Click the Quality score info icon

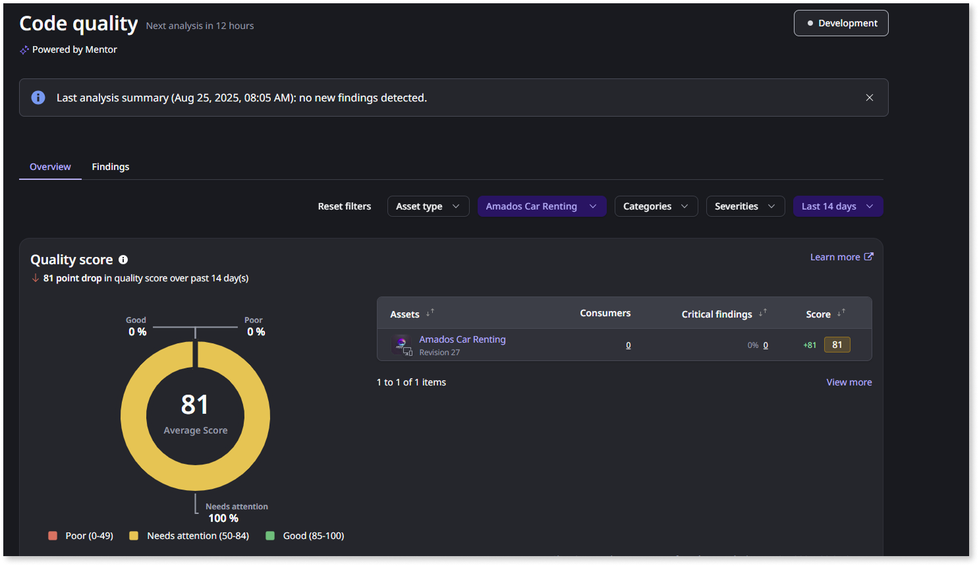click(123, 260)
